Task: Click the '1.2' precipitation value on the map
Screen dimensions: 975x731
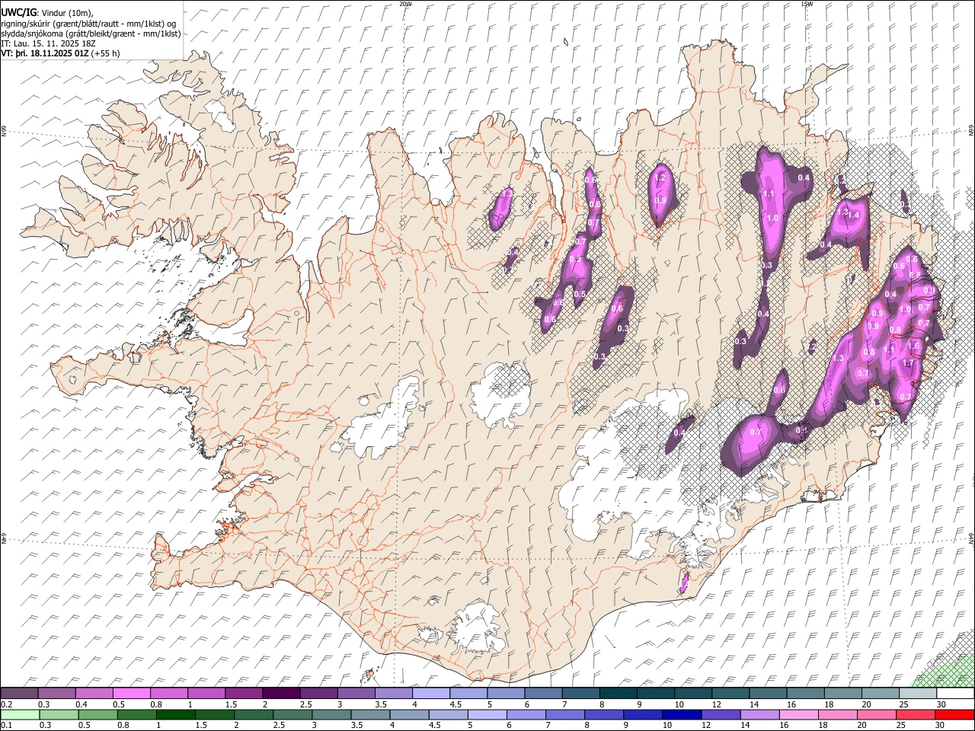Action: point(660,177)
